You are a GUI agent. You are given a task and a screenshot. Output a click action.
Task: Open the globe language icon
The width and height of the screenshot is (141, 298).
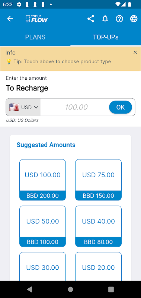(134, 19)
